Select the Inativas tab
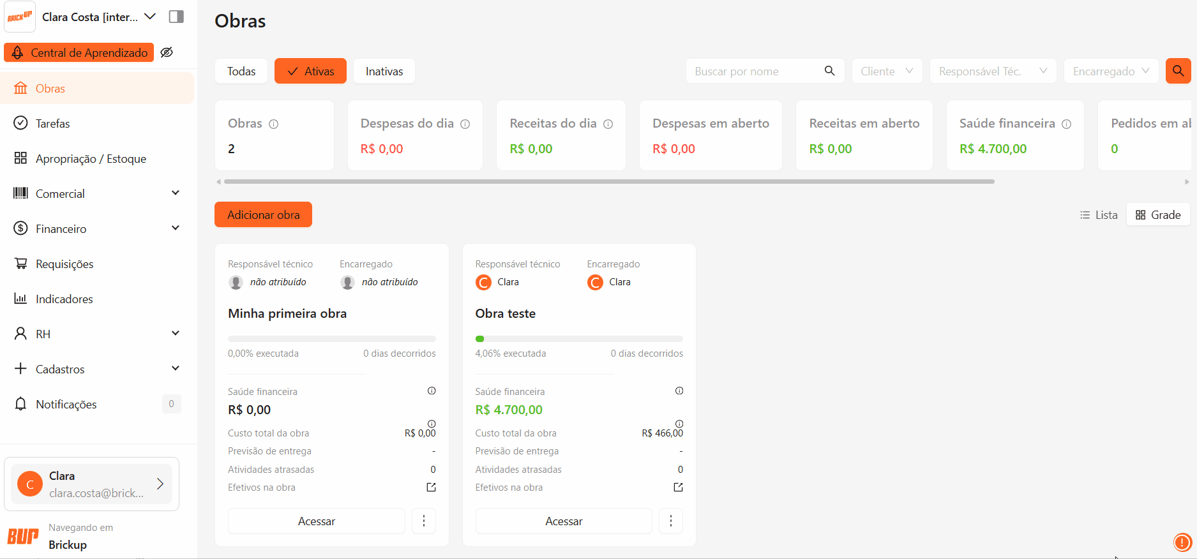The width and height of the screenshot is (1197, 559). point(384,71)
